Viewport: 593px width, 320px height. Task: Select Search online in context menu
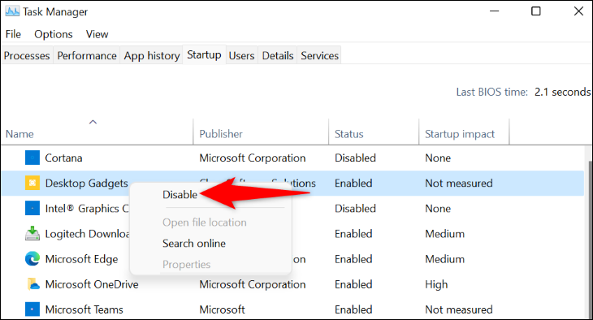pos(194,243)
